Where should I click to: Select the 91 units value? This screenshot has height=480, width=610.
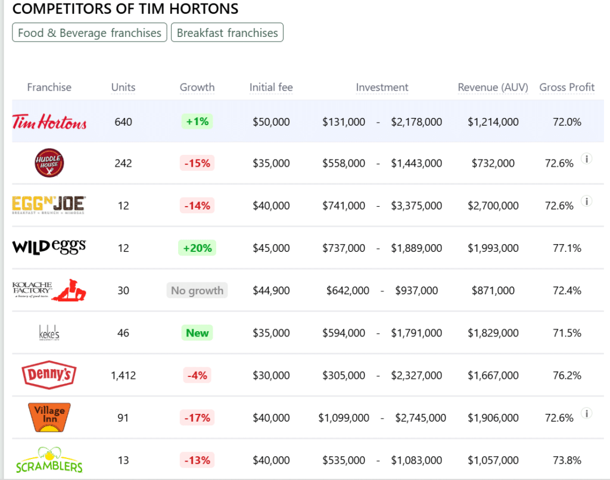[x=123, y=417]
